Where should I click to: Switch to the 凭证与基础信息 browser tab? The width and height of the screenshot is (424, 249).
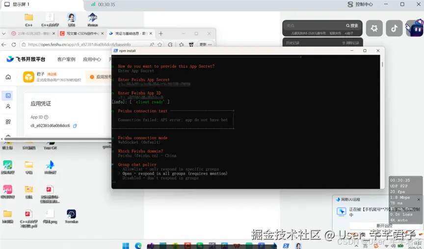click(x=131, y=33)
